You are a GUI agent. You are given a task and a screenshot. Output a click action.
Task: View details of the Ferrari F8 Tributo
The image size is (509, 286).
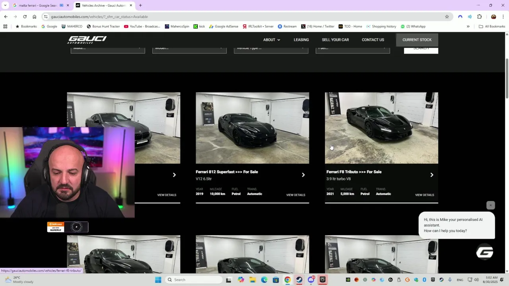(424, 195)
